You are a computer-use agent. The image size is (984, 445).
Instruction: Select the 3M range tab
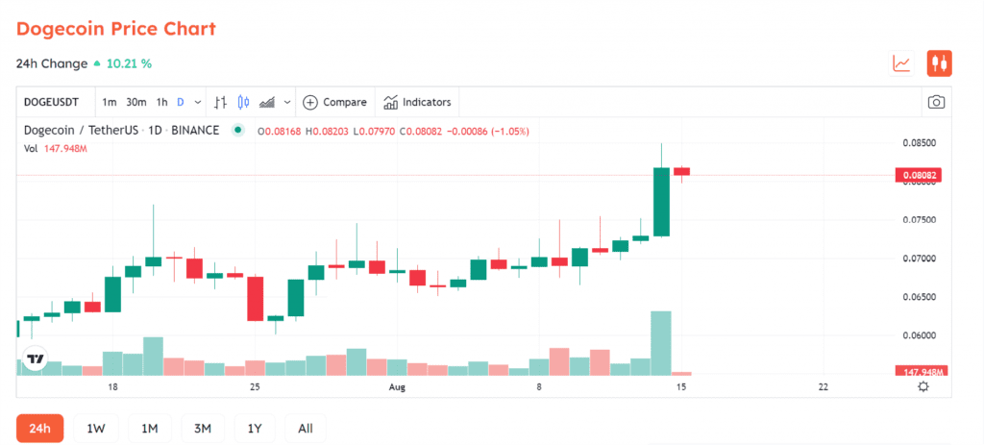click(202, 429)
